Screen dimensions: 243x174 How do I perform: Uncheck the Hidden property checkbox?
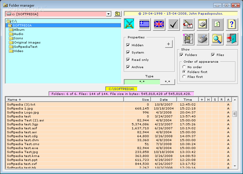128,45
